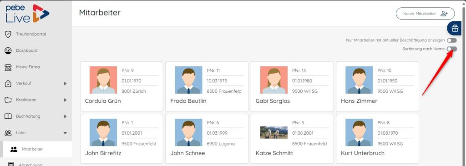Open Cordula Grün employee card
The image size is (466, 166).
tap(122, 86)
